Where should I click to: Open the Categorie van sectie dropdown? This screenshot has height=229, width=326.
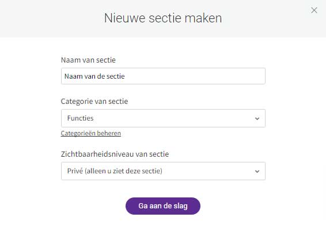click(163, 118)
